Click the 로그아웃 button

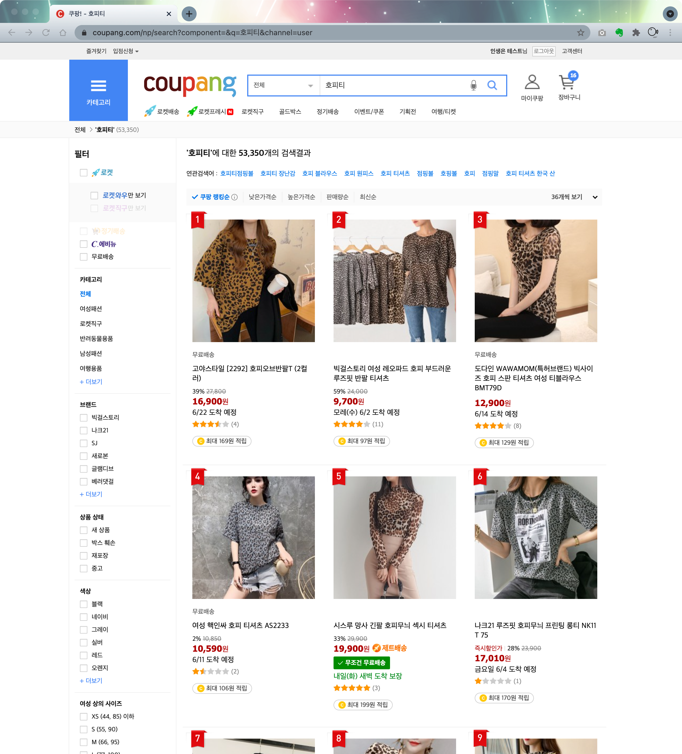point(544,51)
